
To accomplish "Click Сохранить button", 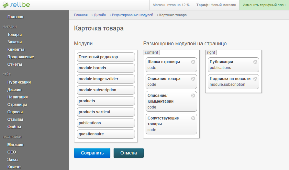I will (92, 153).
